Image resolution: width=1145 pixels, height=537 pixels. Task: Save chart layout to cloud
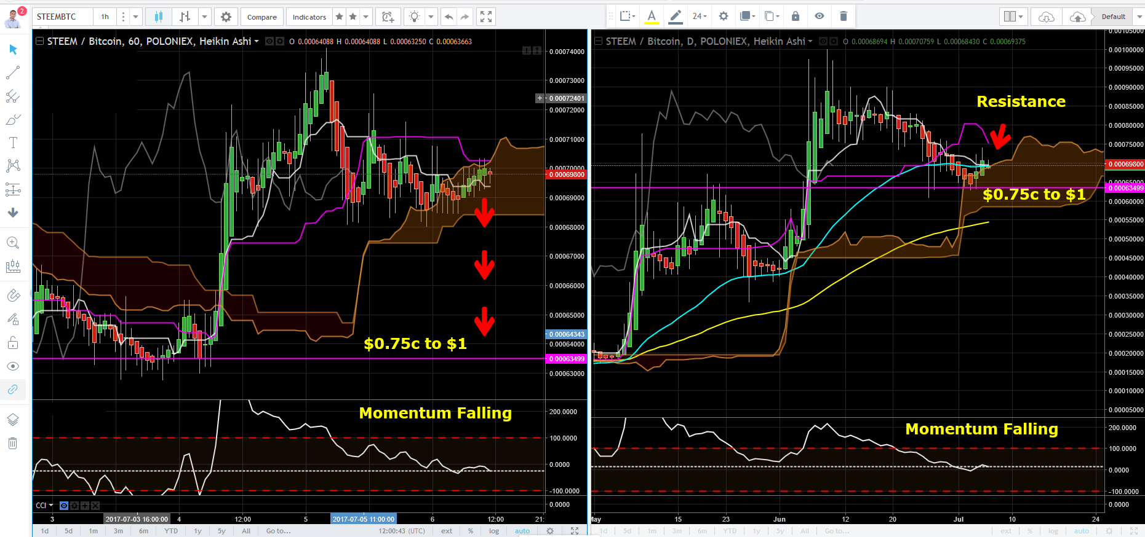tap(1077, 17)
